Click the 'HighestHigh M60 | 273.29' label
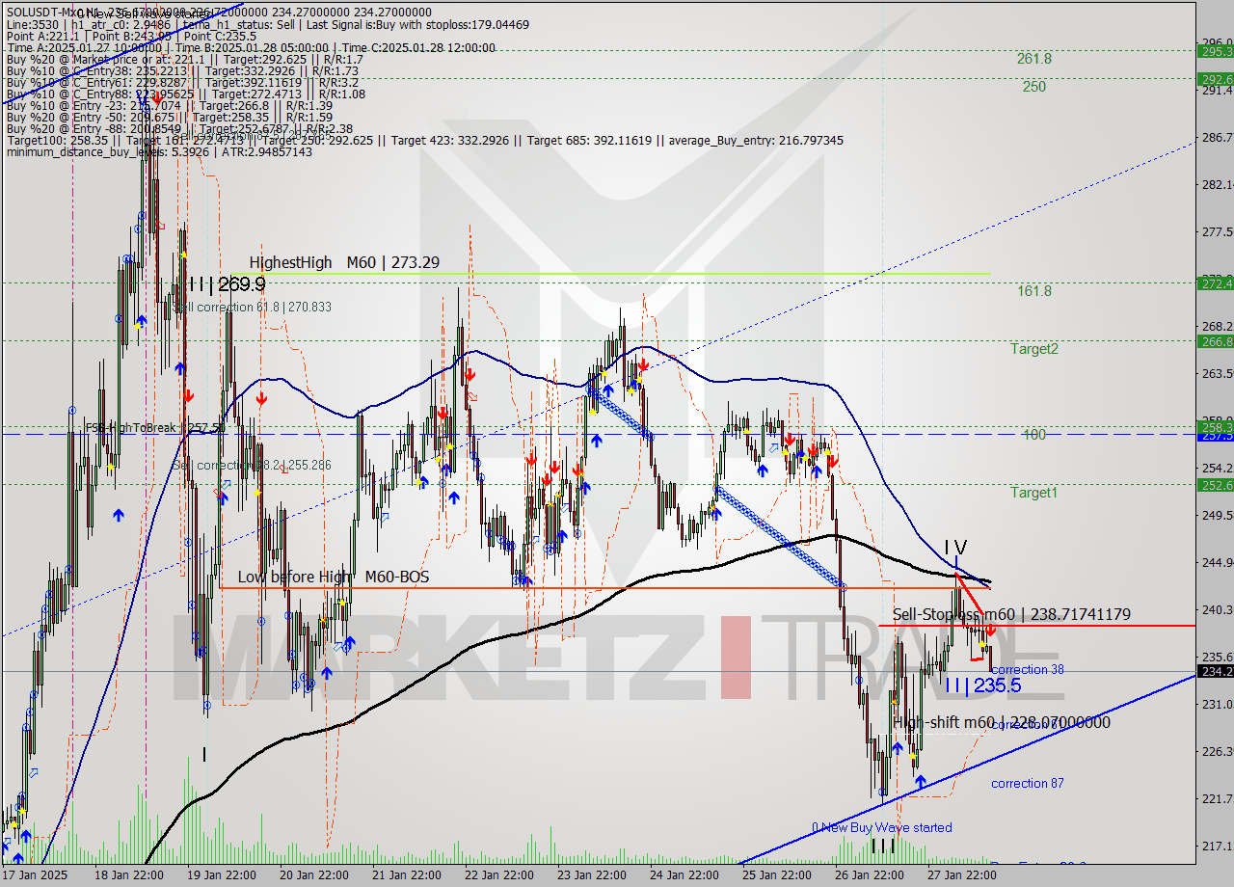Screen dimensions: 1234x887 (x=344, y=262)
